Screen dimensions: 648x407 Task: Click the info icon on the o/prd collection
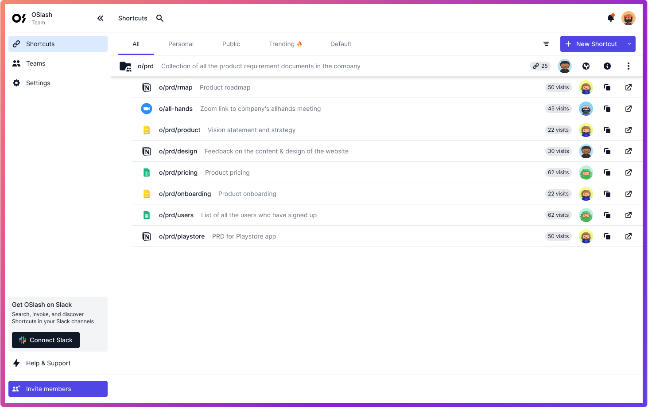(x=607, y=66)
